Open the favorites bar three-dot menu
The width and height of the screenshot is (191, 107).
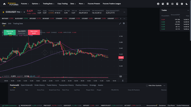124,18
